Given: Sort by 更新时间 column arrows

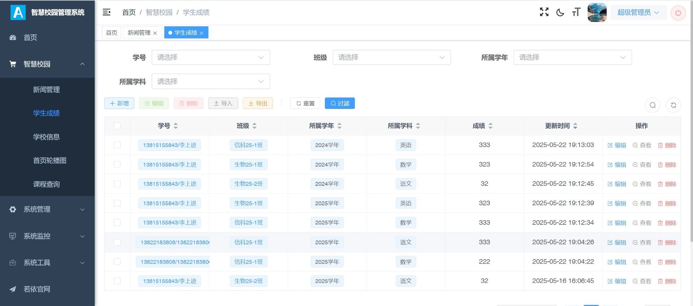Looking at the screenshot, I should tap(575, 126).
